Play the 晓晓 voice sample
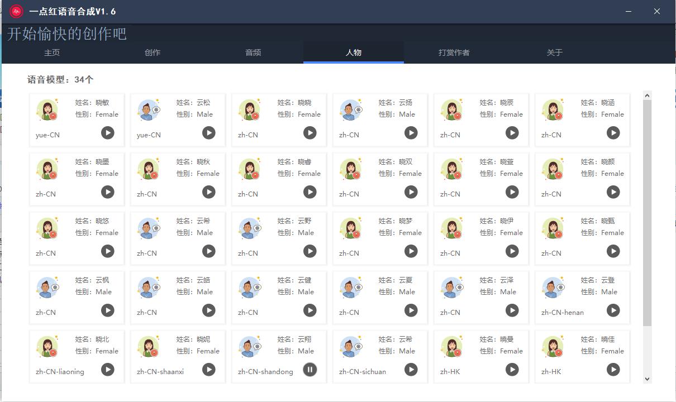 (x=310, y=133)
